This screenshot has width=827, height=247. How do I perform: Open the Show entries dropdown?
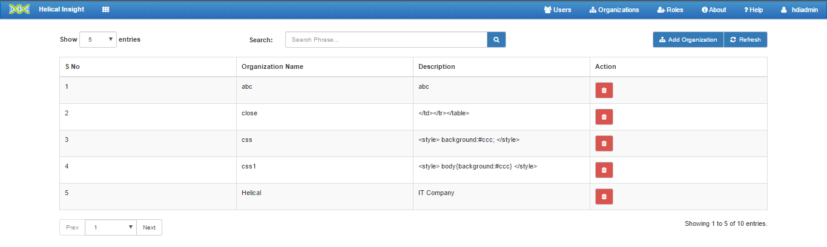pos(98,39)
